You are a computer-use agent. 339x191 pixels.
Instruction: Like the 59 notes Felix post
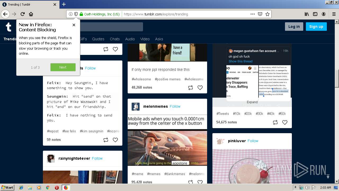click(115, 140)
